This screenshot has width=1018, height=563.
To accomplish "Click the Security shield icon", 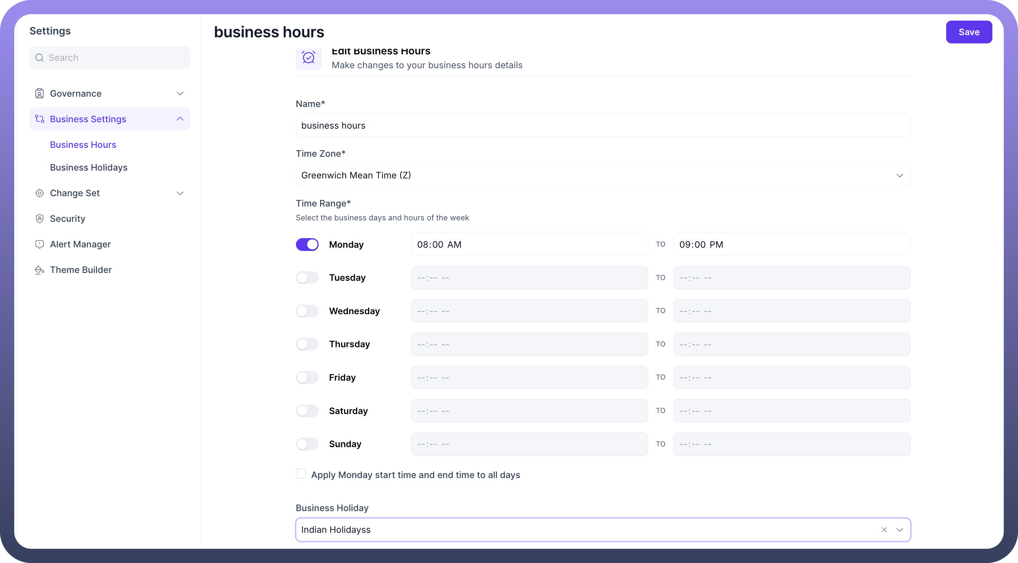I will (x=39, y=219).
